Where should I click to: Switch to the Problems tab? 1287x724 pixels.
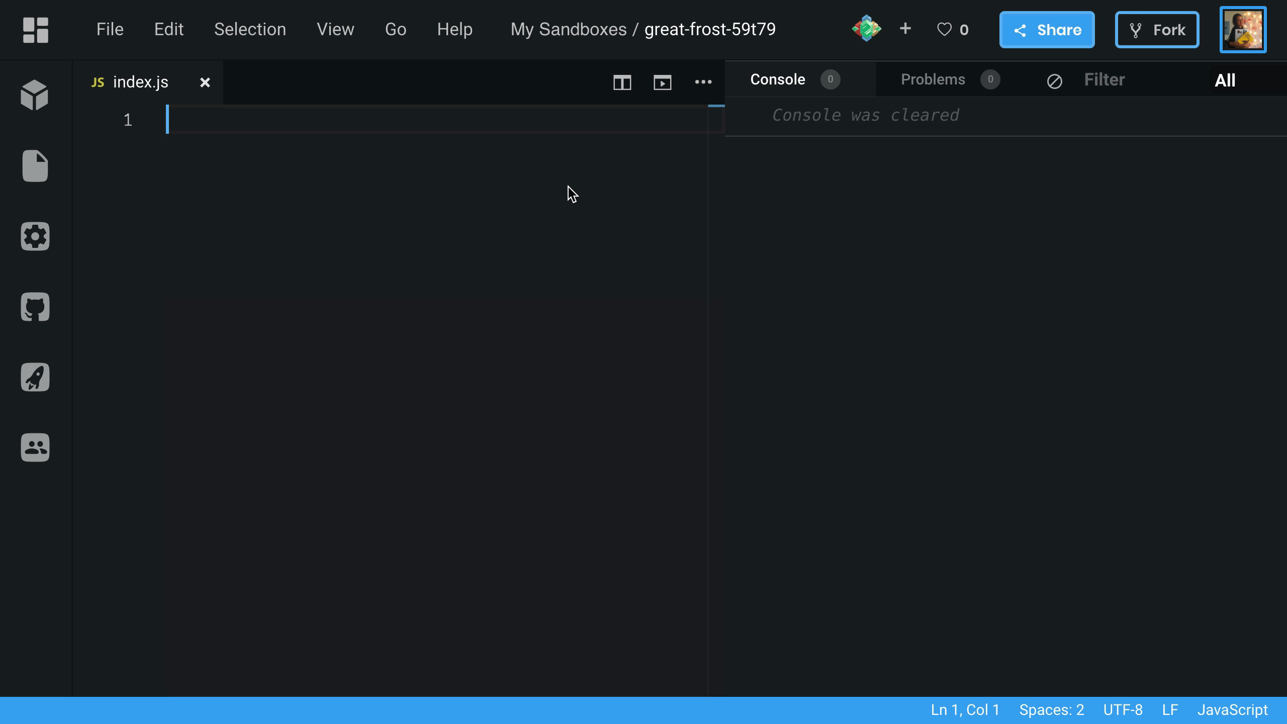[951, 79]
